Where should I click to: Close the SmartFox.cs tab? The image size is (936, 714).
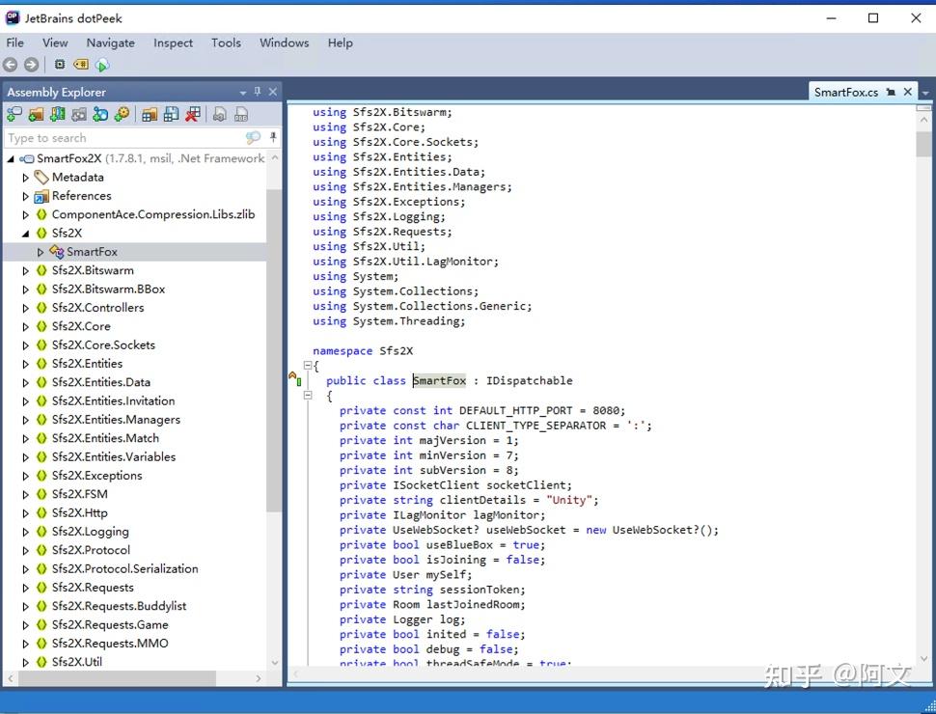(908, 92)
